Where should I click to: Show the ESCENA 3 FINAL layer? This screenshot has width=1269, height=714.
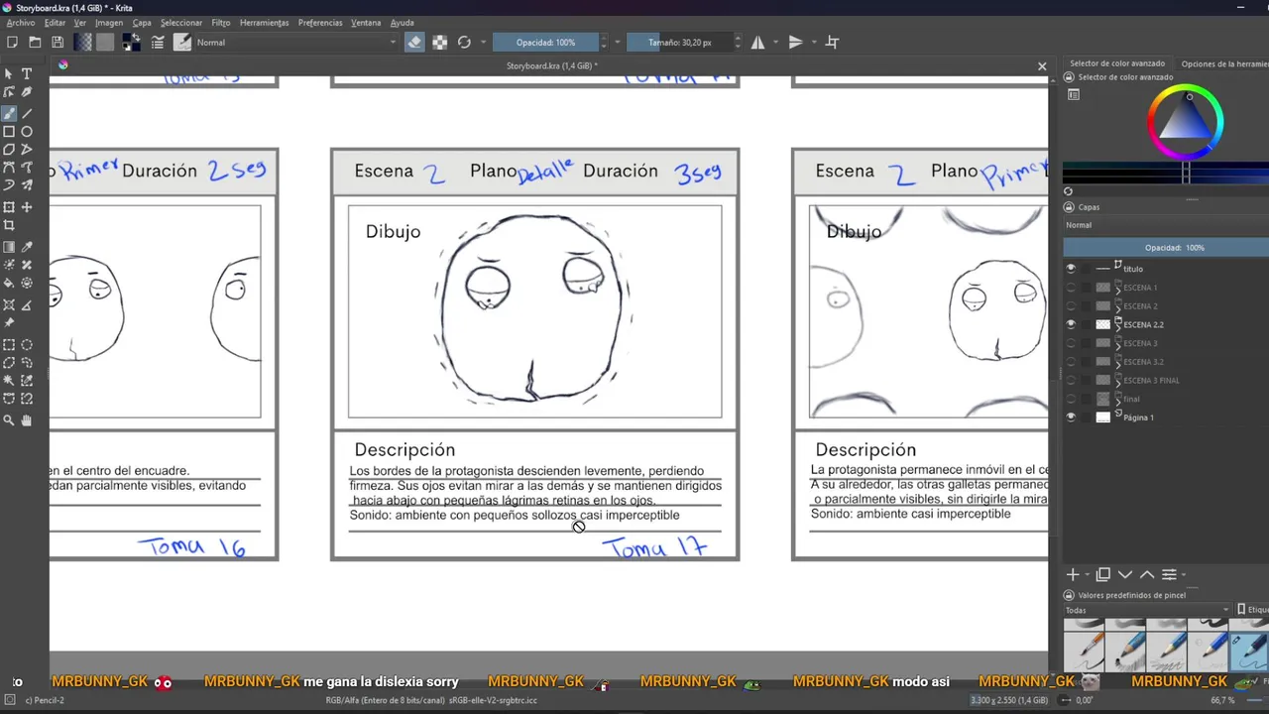(1070, 380)
